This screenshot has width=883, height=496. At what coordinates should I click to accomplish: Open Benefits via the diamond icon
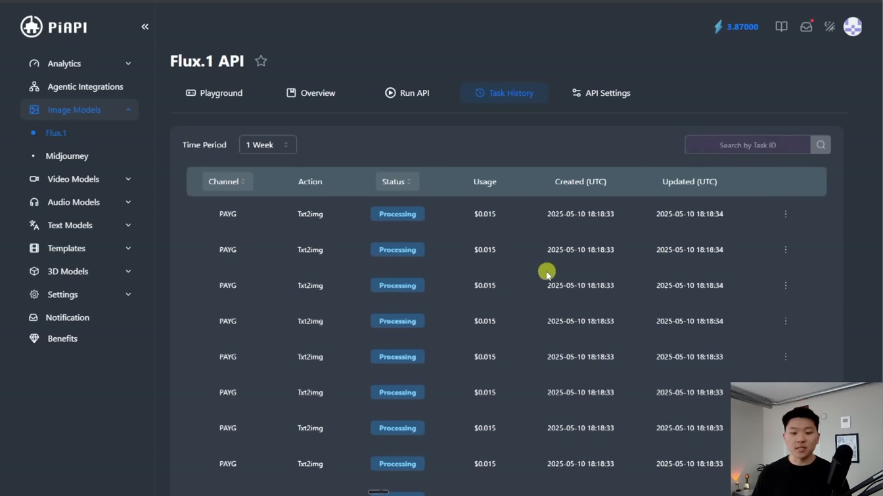pos(34,339)
